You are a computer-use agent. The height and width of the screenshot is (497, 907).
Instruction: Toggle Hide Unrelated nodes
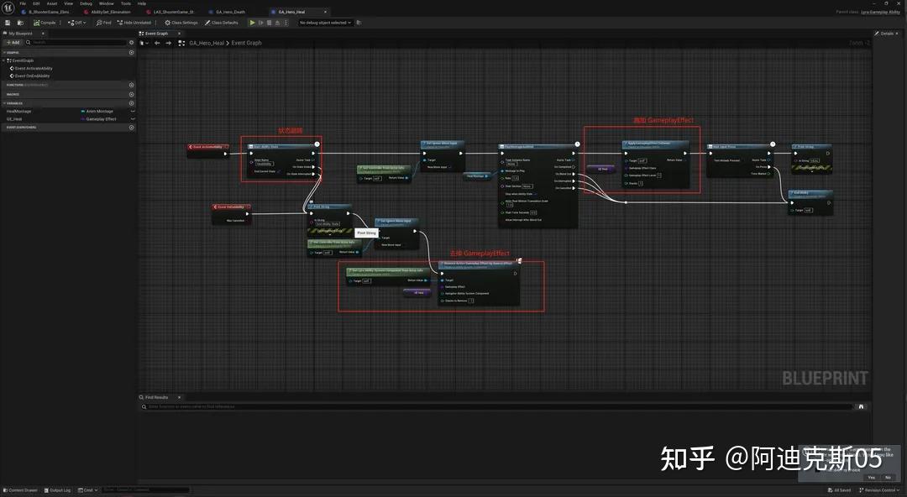134,23
